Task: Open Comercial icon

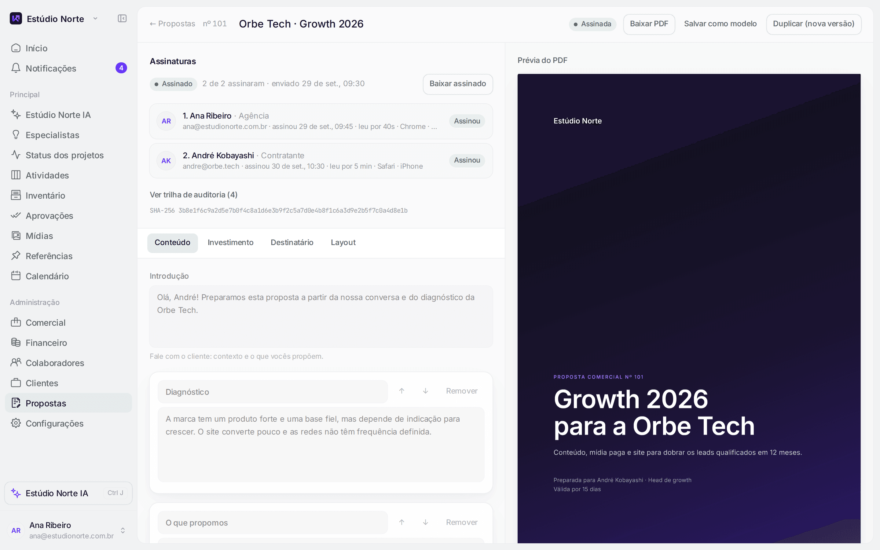Action: pos(16,322)
